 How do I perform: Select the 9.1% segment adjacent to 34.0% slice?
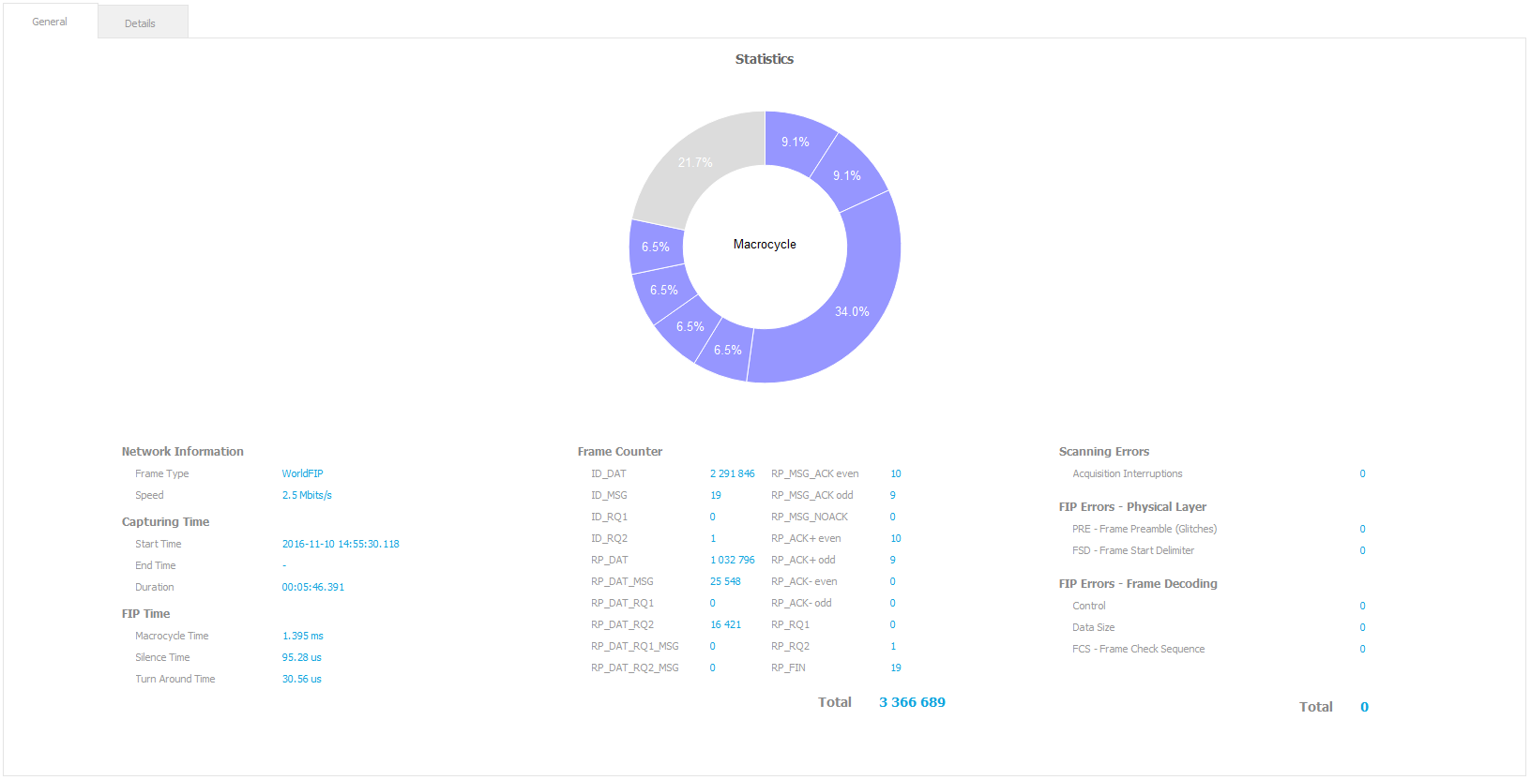[x=847, y=175]
